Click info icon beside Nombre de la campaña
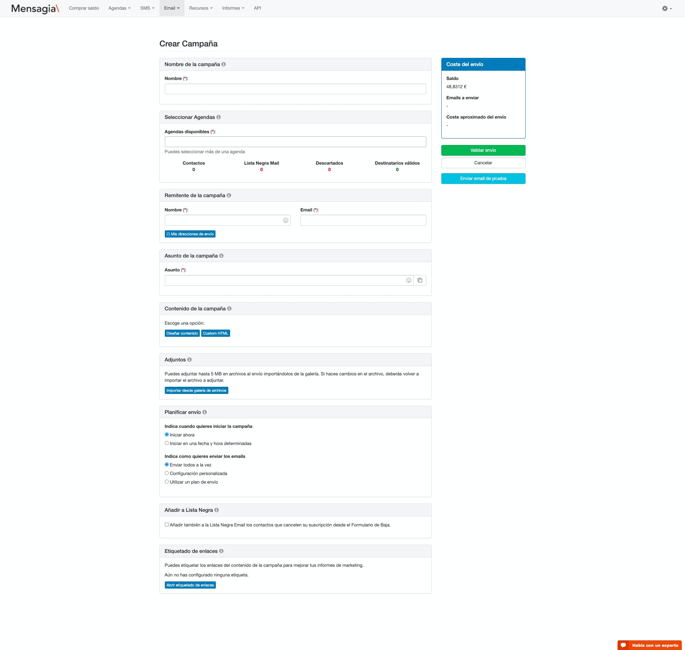The height and width of the screenshot is (650, 685). [x=223, y=64]
